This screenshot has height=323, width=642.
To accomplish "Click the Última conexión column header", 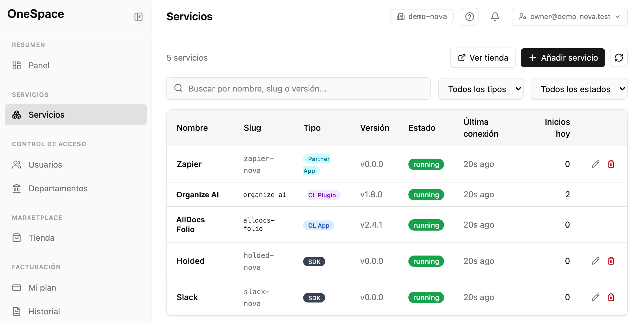I will coord(481,128).
